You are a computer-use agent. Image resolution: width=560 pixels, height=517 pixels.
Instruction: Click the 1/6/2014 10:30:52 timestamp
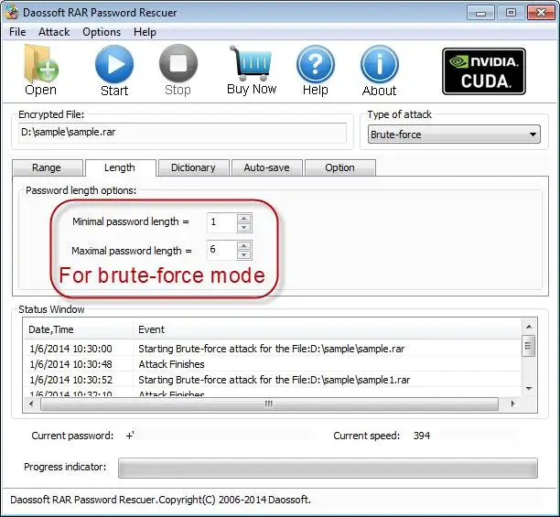tap(70, 380)
